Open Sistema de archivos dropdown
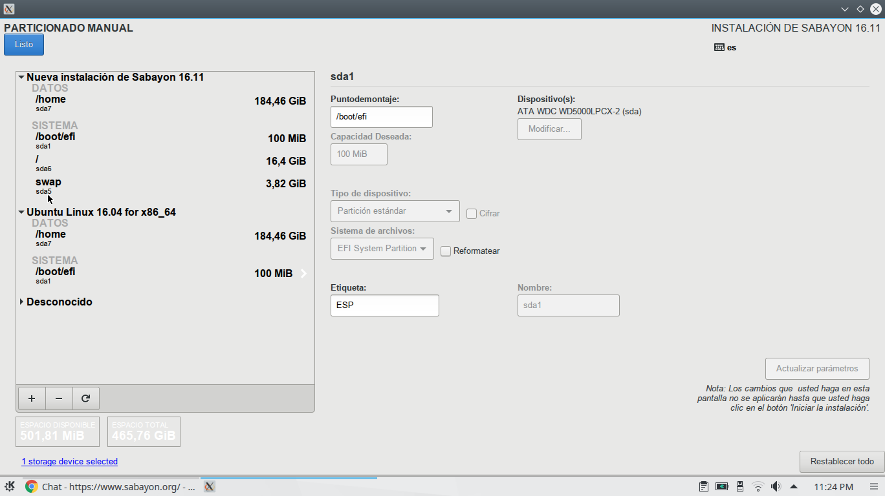This screenshot has width=885, height=496. tap(382, 249)
